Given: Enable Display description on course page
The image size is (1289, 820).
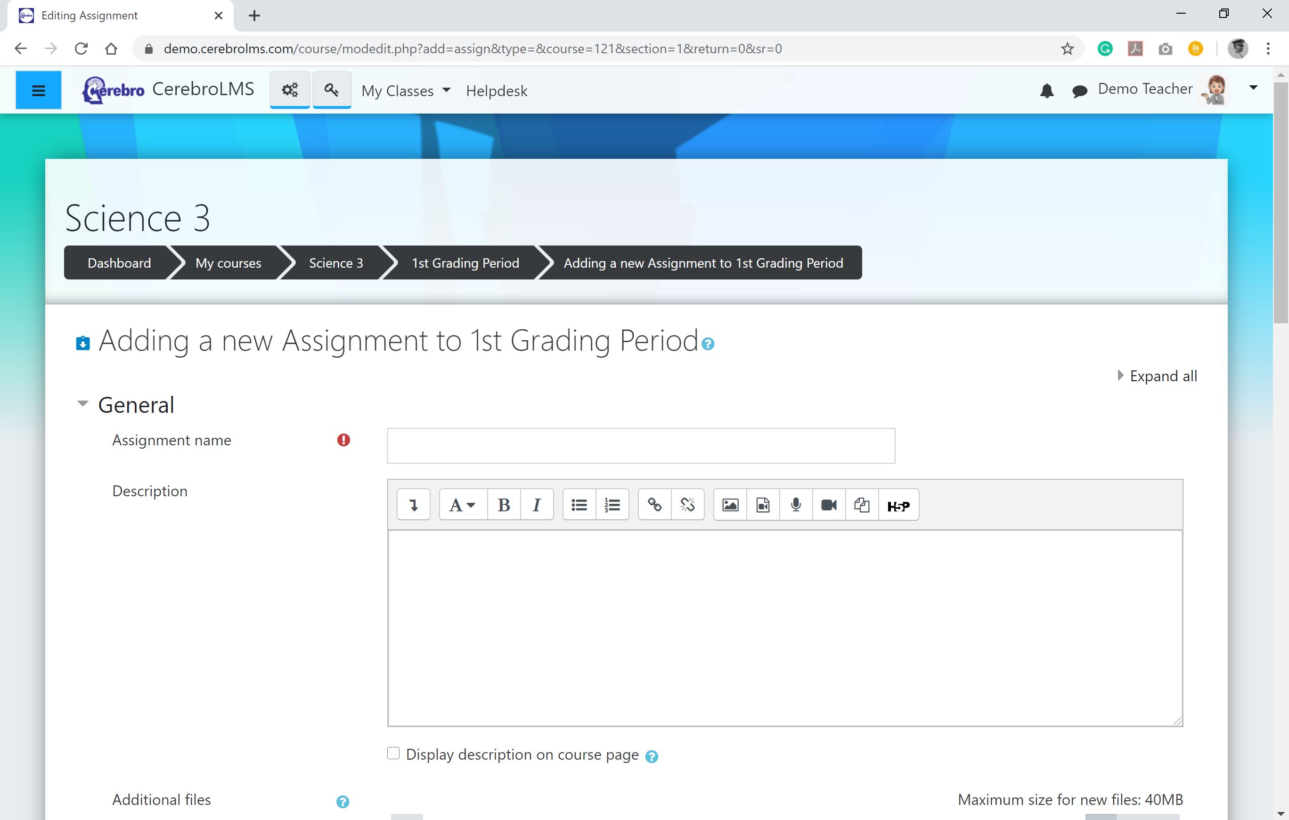Looking at the screenshot, I should click(x=393, y=753).
